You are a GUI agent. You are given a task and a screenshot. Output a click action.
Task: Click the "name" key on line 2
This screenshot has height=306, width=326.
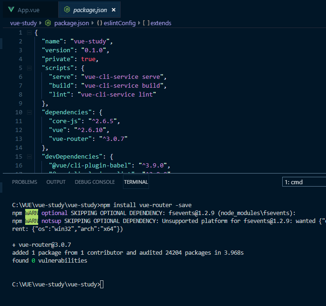point(52,42)
